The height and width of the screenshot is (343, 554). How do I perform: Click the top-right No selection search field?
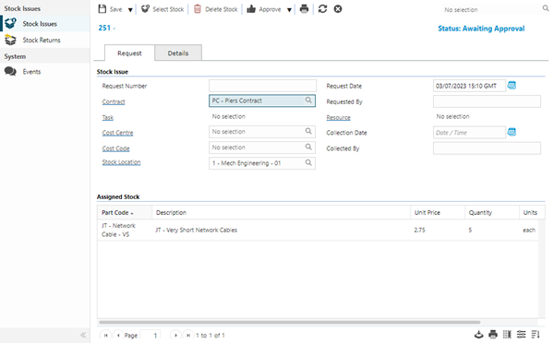491,10
